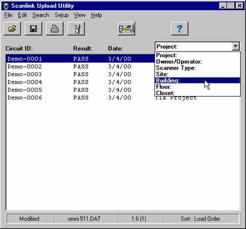The image size is (246, 229).
Task: Maximize the Scanlink Upload Utility window
Action: (x=231, y=6)
